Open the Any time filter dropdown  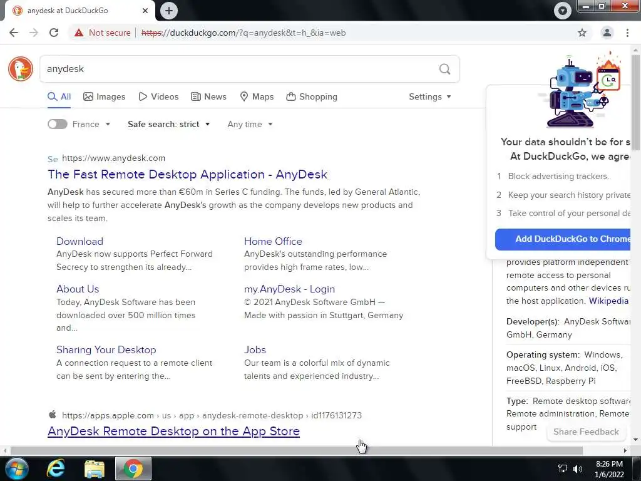tap(250, 124)
